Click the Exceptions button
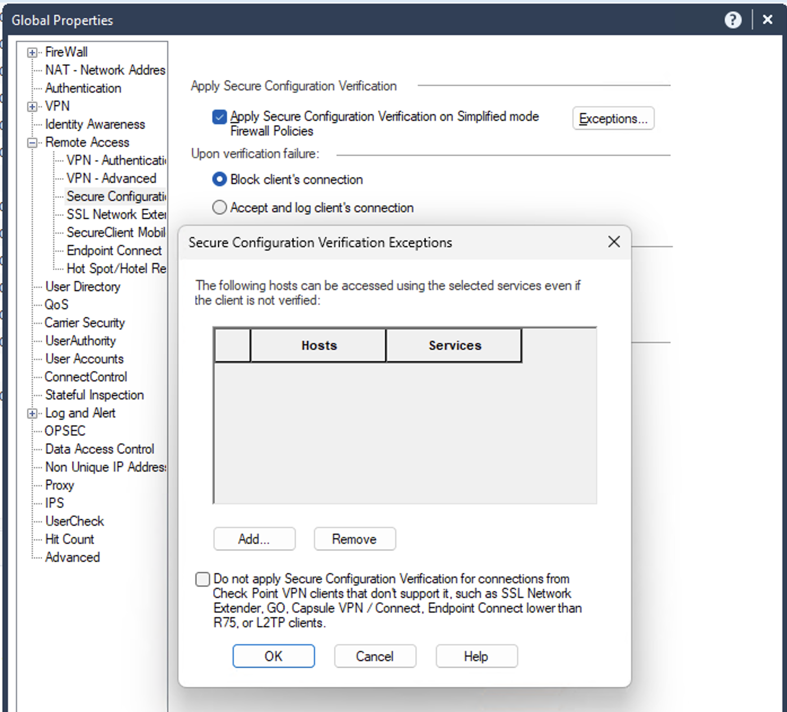787x712 pixels. [613, 118]
